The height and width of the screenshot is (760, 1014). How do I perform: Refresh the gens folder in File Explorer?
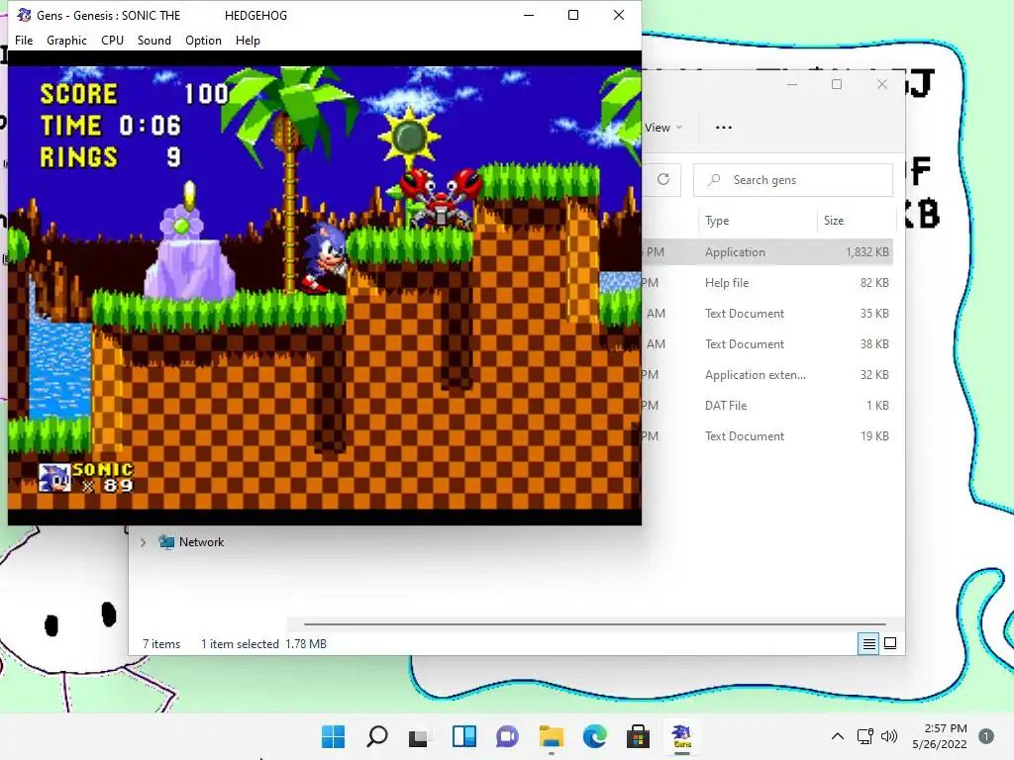663,180
